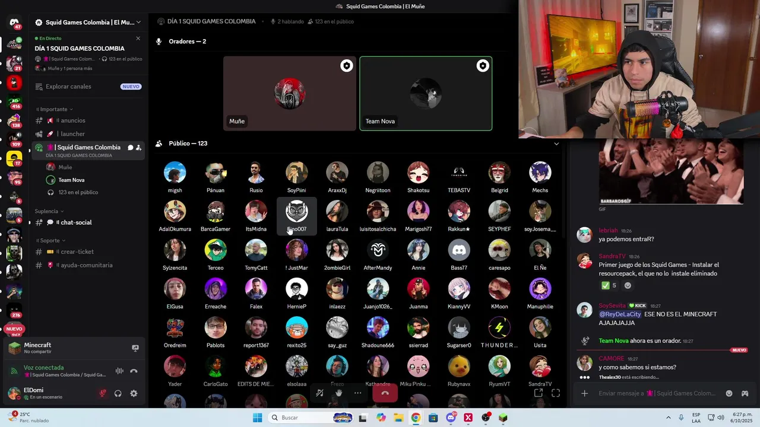
Task: Toggle ElDomi microphone mute
Action: click(103, 393)
